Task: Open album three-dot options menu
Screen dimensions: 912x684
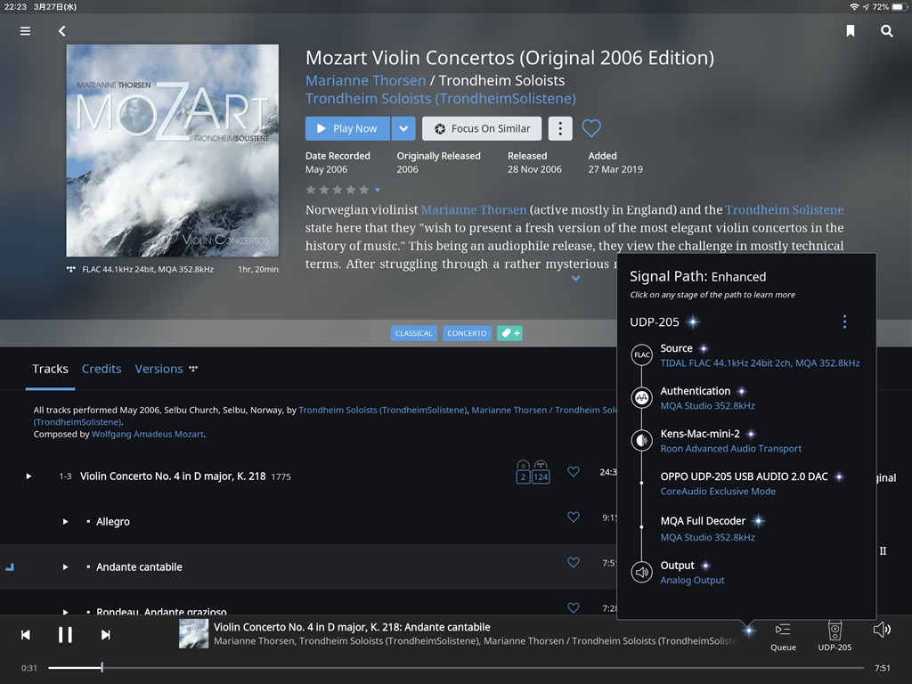Action: [560, 128]
